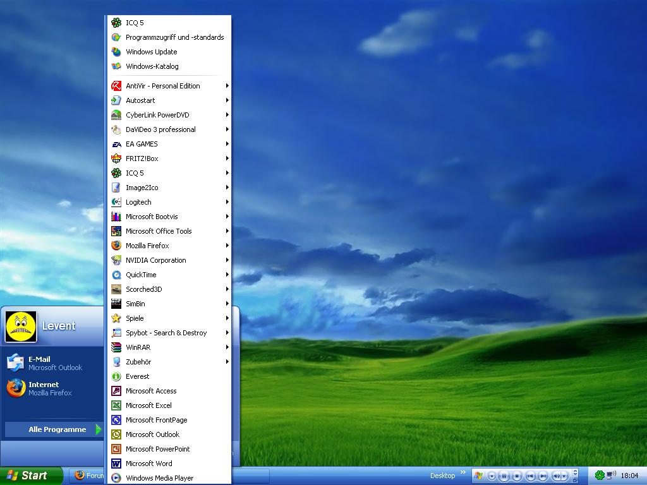Image resolution: width=647 pixels, height=485 pixels.
Task: Click the Levent user picture
Action: pos(21,326)
